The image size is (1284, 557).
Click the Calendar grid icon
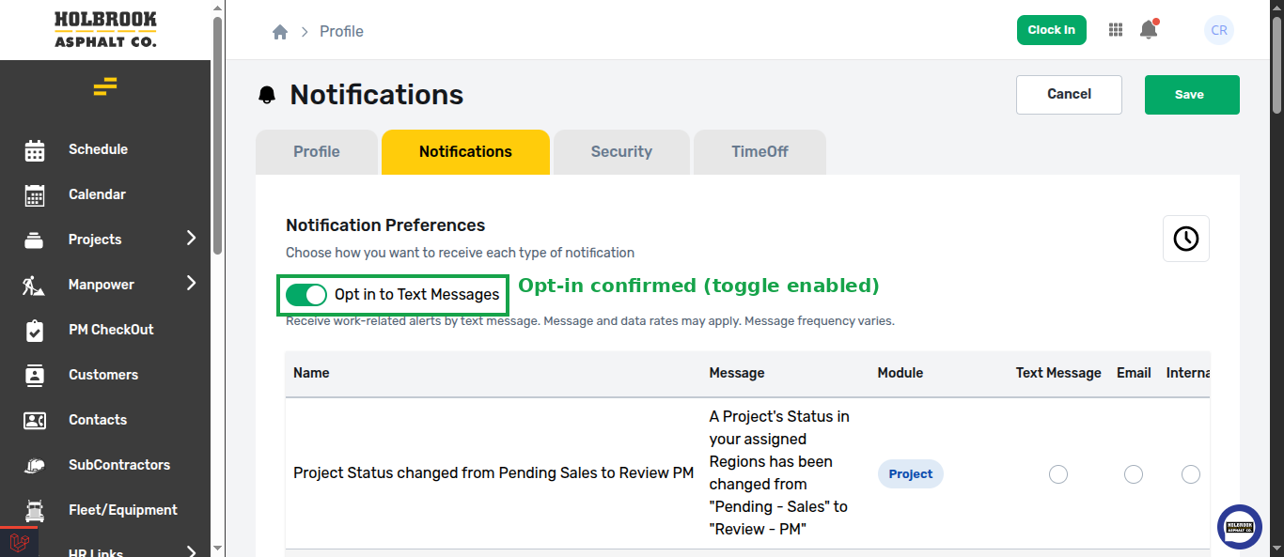point(35,194)
